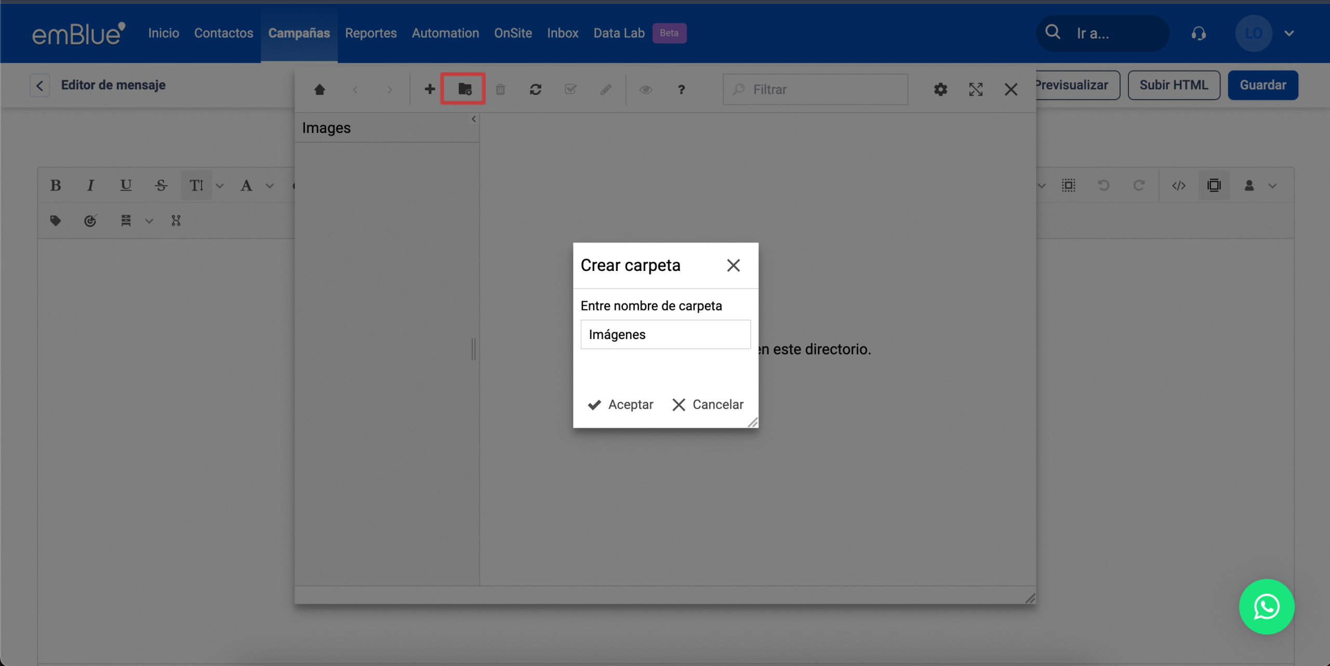Toggle bold formatting in the editor
This screenshot has height=666, width=1330.
tap(56, 185)
